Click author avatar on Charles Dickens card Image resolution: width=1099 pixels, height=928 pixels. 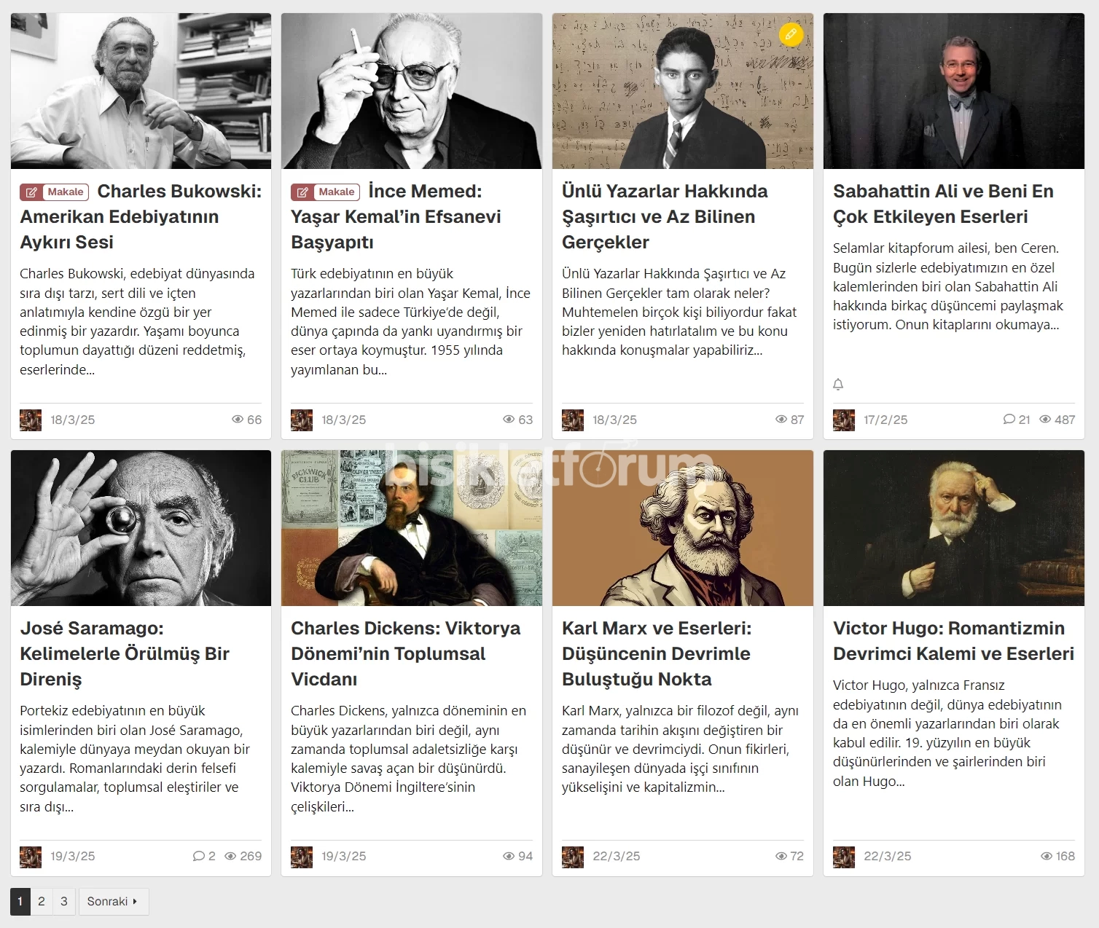(302, 857)
